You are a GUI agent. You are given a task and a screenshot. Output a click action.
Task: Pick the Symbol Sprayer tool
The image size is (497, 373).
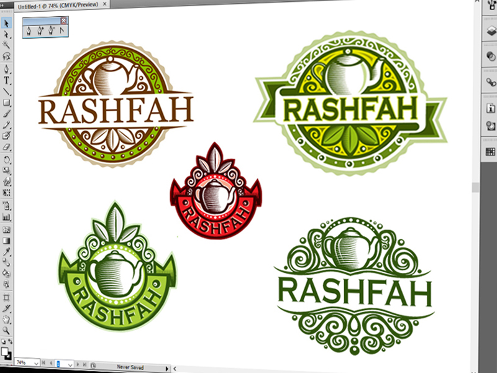pyautogui.click(x=6, y=206)
